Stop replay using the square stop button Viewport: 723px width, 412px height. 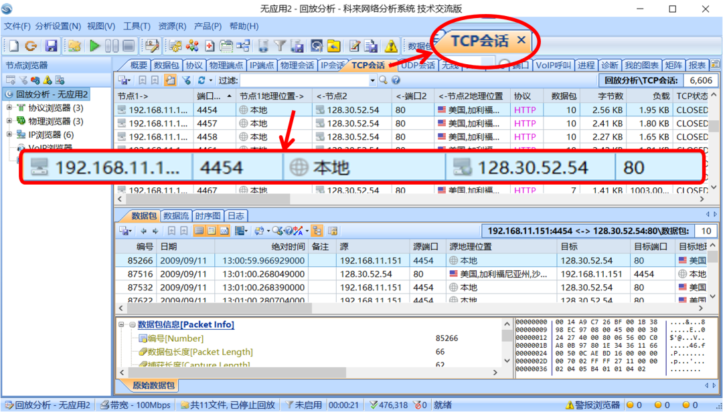point(128,45)
